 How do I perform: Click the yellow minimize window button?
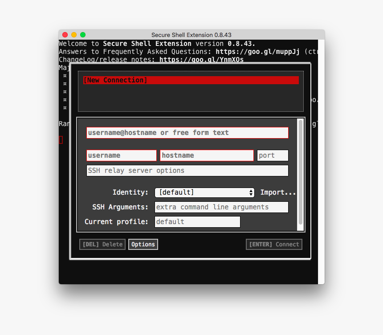tap(73, 34)
